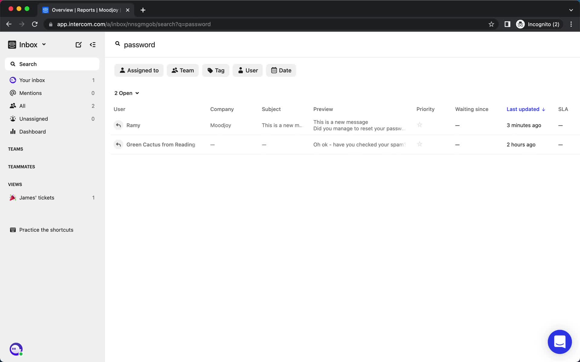The height and width of the screenshot is (362, 580).
Task: Click the compose new conversation icon
Action: (x=78, y=45)
